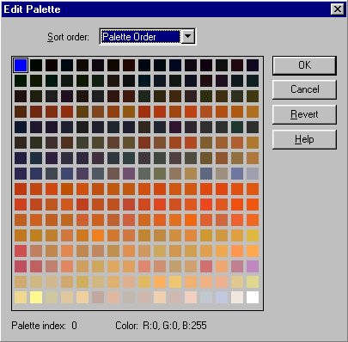The height and width of the screenshot is (342, 348).
Task: Select the lavender purple swatch at a row's end
Action: point(253,266)
